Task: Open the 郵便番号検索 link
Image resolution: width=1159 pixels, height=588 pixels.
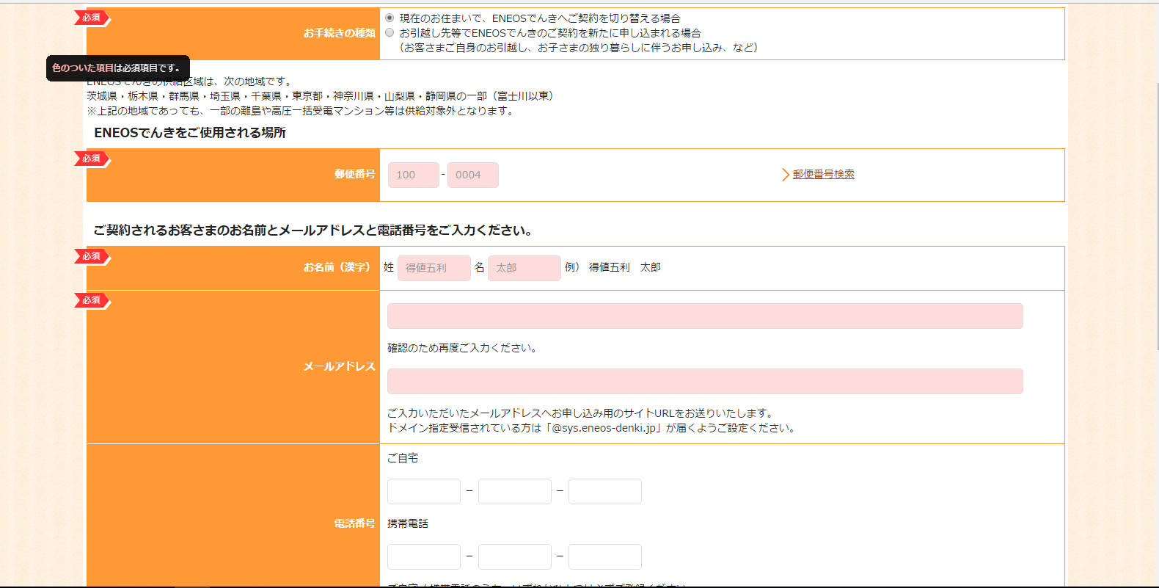Action: 824,174
